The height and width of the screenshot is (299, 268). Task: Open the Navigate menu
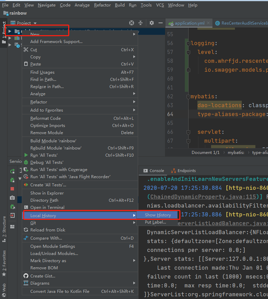pyautogui.click(x=47, y=5)
